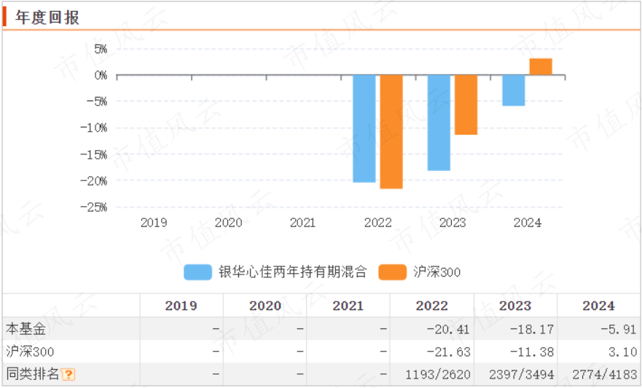The height and width of the screenshot is (388, 642).
Task: Click the 同类排名 row label
Action: click(32, 374)
